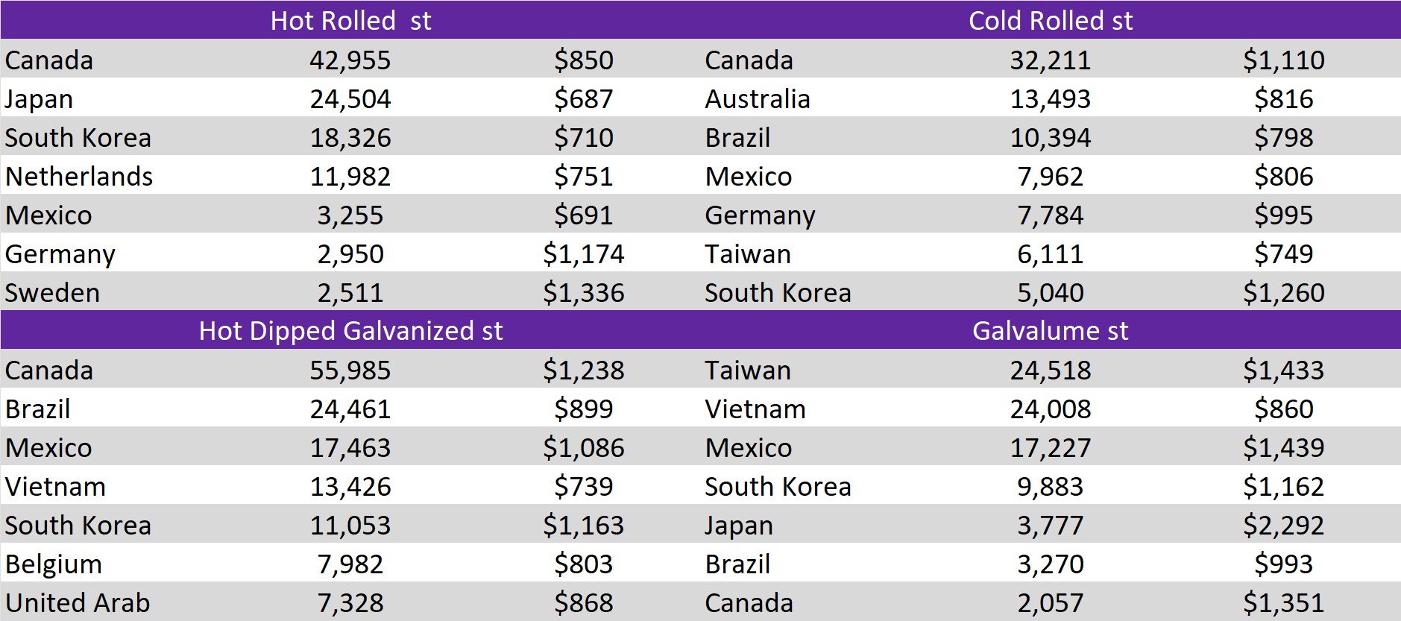1401x621 pixels.
Task: Select the Cold Rolled st header
Action: click(1050, 20)
